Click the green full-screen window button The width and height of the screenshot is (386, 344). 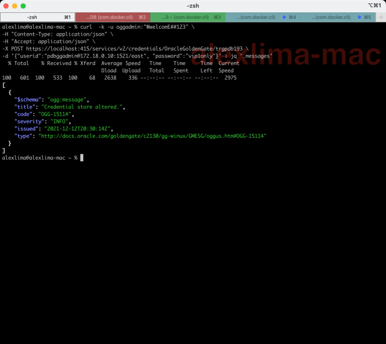[23, 5]
